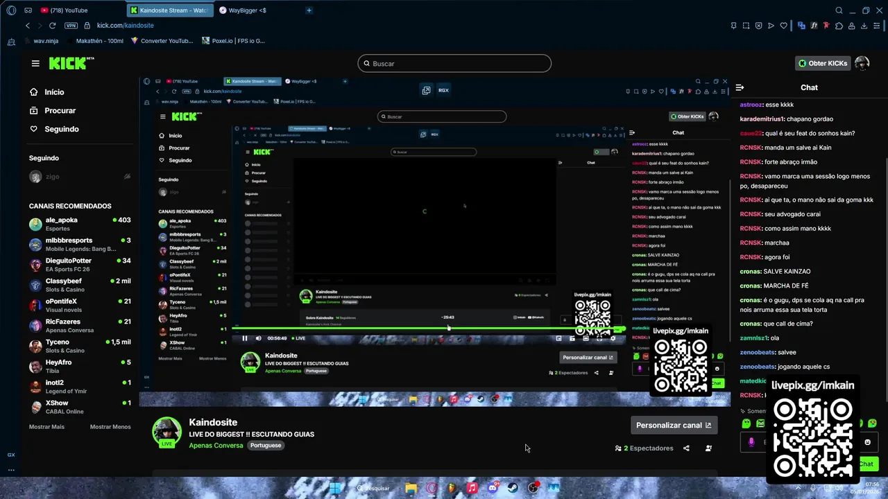Open DieguitoPotter's avatar in recommended channels
This screenshot has height=499, width=888.
pos(35,265)
